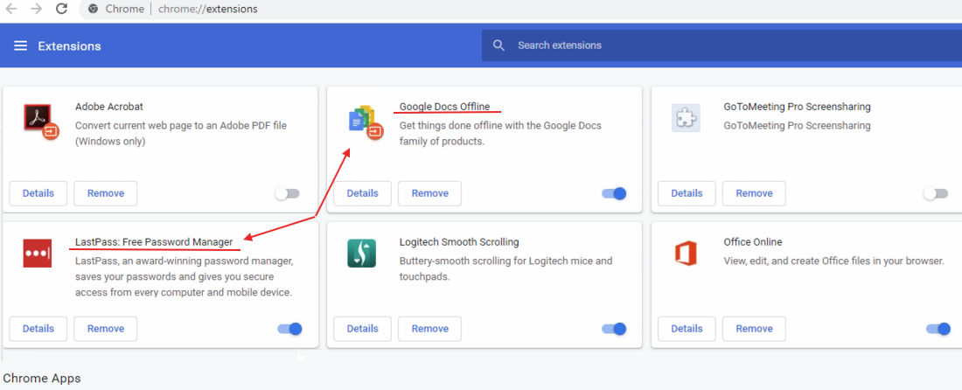
Task: Open Details for Google Docs Offline
Action: tap(363, 193)
